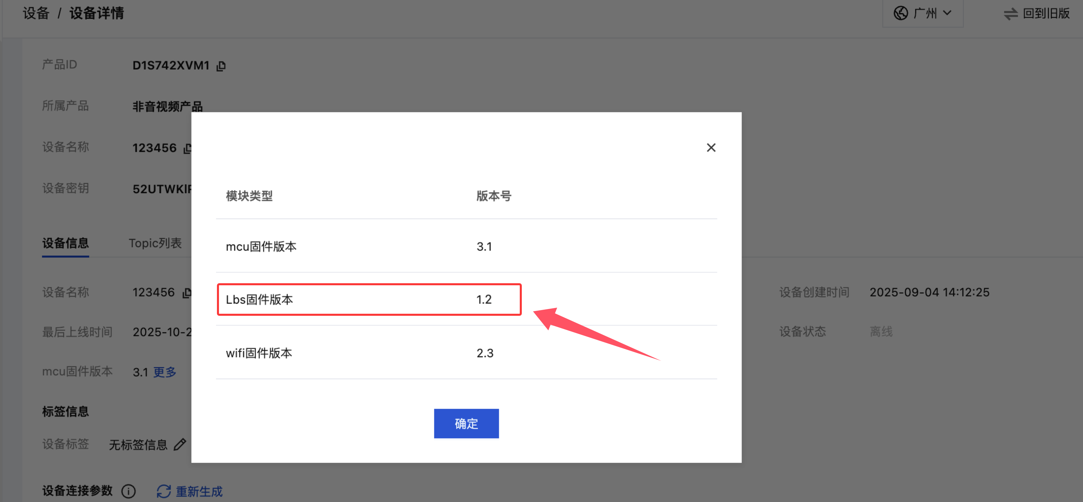This screenshot has height=502, width=1083.
Task: Switch to the Topic列表 tab
Action: coord(155,243)
